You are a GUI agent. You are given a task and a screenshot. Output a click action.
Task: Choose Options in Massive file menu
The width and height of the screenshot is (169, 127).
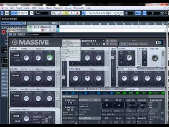pyautogui.click(x=71, y=56)
